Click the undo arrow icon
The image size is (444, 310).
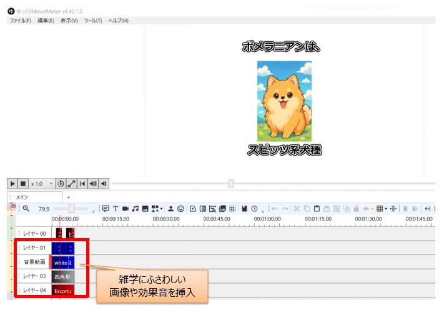275,209
